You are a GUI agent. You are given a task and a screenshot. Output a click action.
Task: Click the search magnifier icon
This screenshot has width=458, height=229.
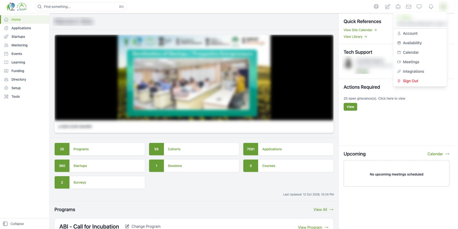(x=40, y=7)
